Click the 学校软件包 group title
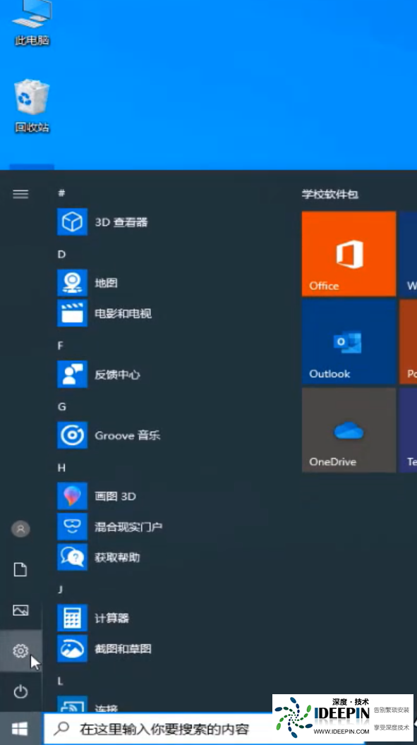 330,194
